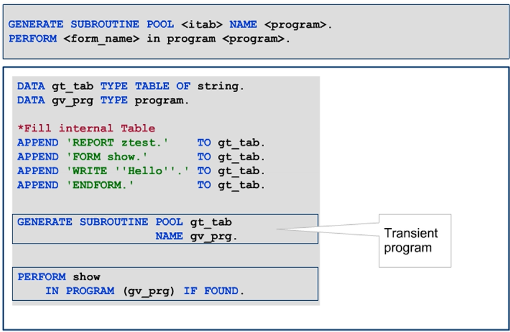
Task: Click 'DATA gt_tab TYPE TABLE OF string' line
Action: pos(130,86)
